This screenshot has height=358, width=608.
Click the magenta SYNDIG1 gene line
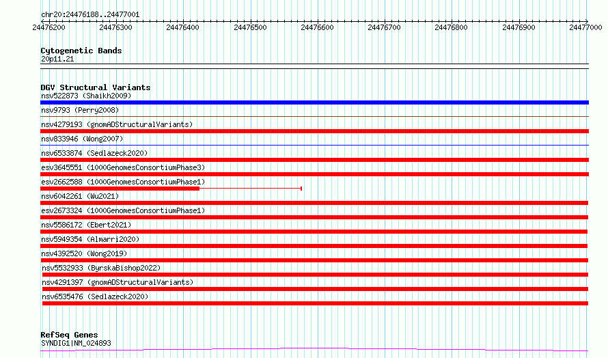(314, 350)
